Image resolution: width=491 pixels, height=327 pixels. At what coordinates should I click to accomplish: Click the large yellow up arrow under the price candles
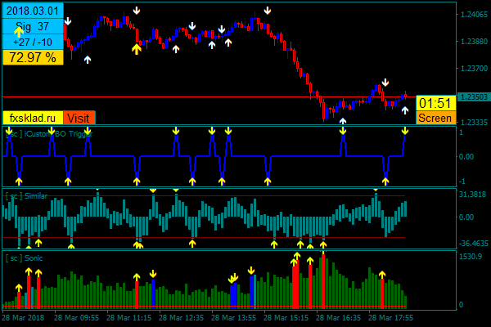tap(136, 49)
